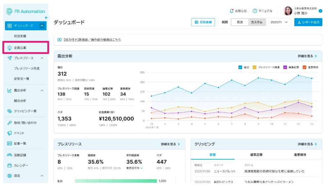This screenshot has height=190, width=329.
Task: Click the 企画立案 lightbulb icon
Action: [x=10, y=48]
